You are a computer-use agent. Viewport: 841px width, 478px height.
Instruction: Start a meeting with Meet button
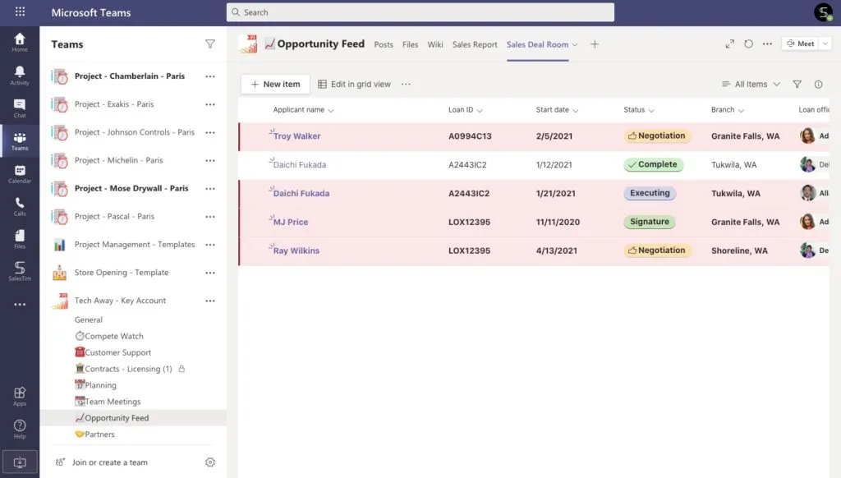click(800, 44)
